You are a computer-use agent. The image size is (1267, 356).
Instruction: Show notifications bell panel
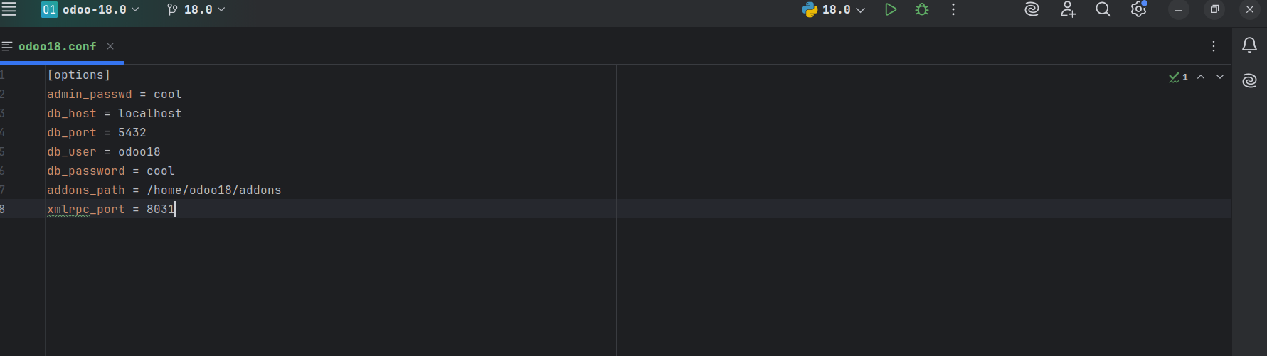1249,45
